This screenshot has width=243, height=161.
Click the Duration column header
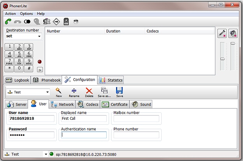pos(125,31)
